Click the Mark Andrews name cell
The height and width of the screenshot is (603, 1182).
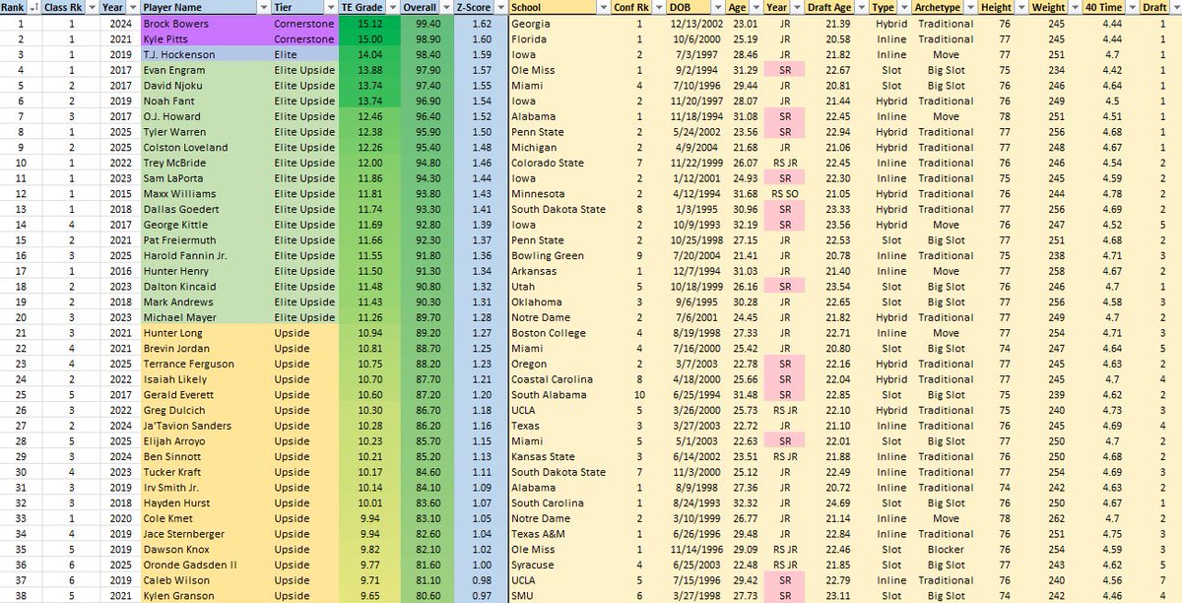(x=205, y=302)
